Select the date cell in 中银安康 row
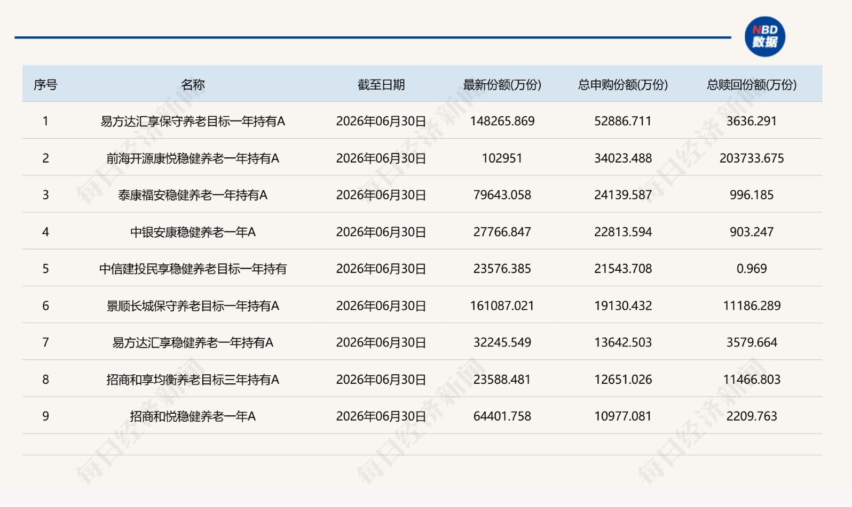 pos(381,232)
